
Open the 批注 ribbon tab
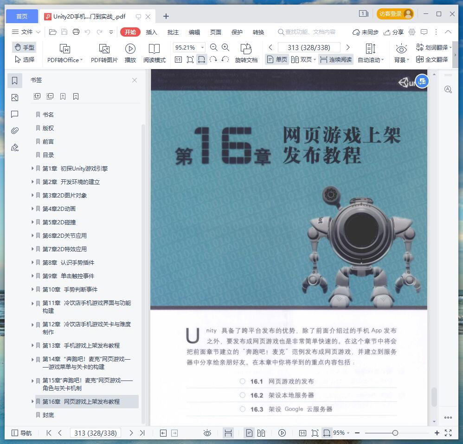pyautogui.click(x=173, y=32)
